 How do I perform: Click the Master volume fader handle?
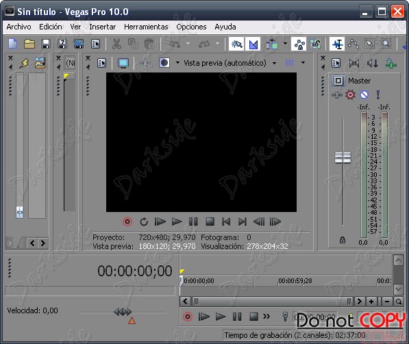click(343, 157)
